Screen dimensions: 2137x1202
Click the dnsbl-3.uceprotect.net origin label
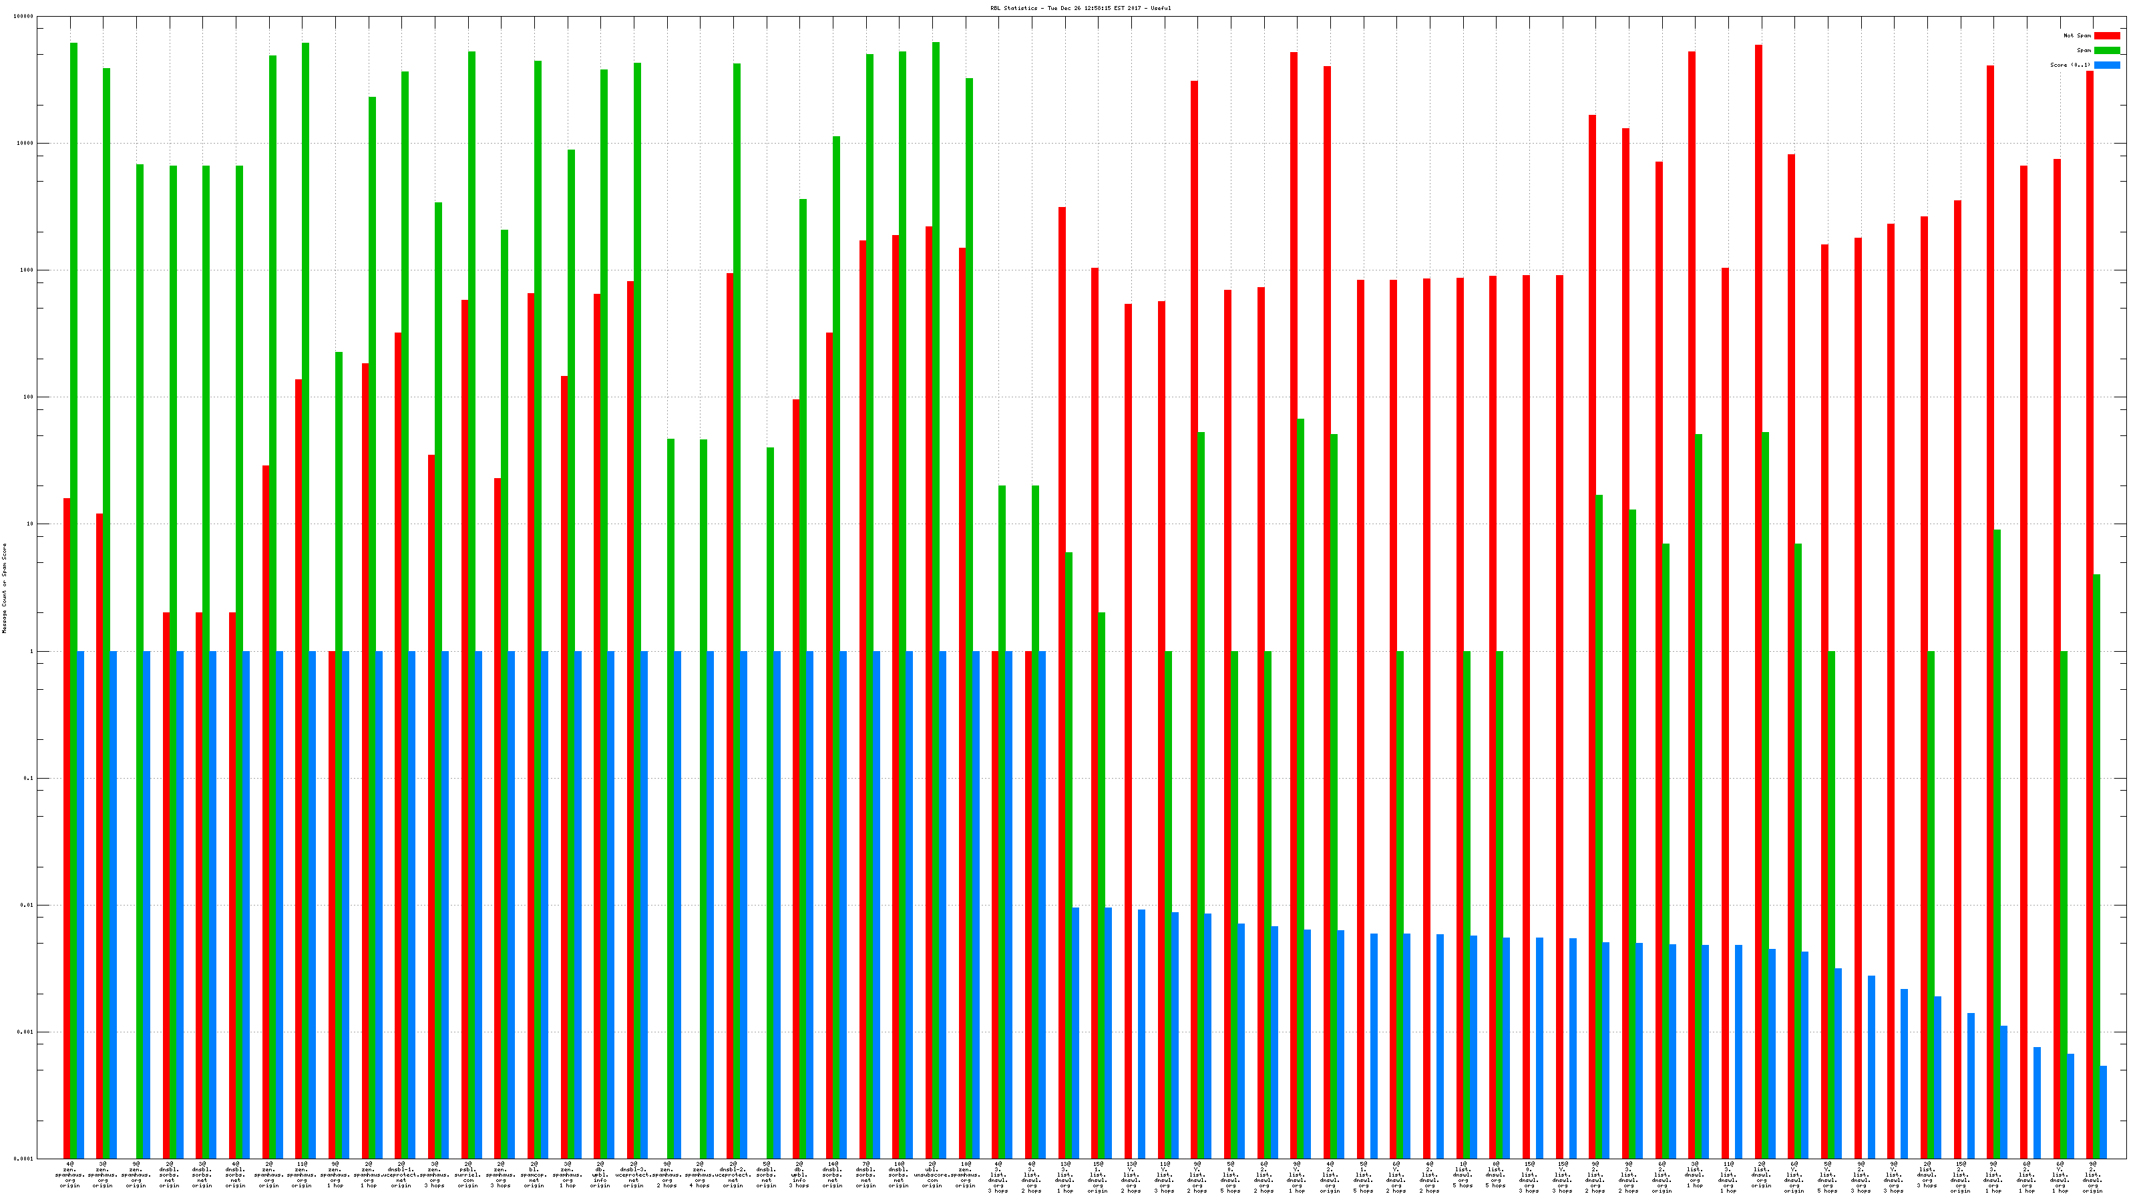coord(634,1175)
